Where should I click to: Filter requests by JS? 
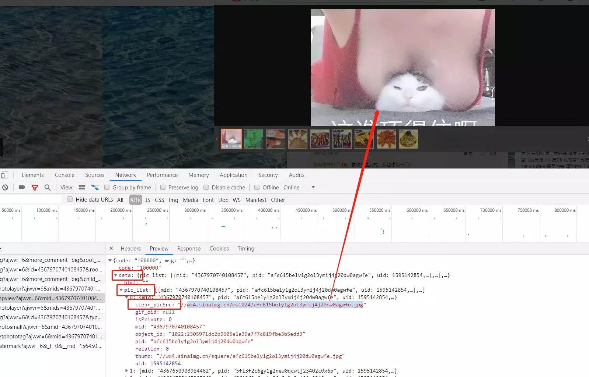click(x=148, y=200)
